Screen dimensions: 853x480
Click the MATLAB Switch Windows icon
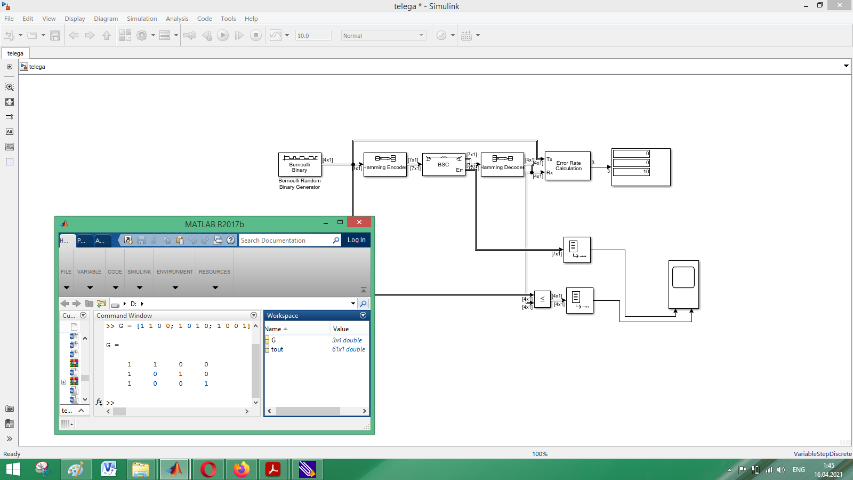pos(218,240)
